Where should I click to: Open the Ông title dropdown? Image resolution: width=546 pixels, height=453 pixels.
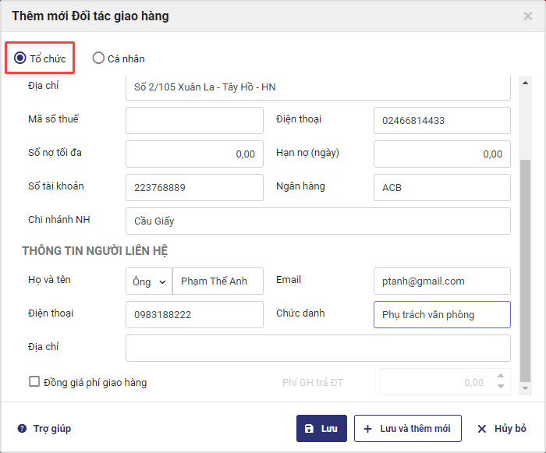tap(148, 281)
